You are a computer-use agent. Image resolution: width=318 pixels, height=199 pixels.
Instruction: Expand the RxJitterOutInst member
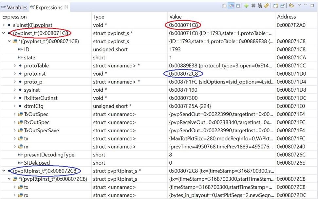coord(15,98)
